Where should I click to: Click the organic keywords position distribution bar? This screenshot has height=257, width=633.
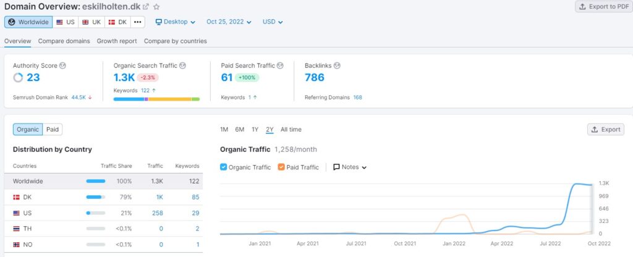click(156, 99)
